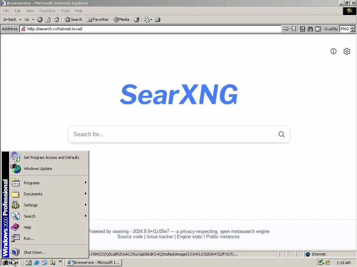The image size is (357, 267).
Task: Expand the Settings submenu in Start menu
Action: pyautogui.click(x=49, y=205)
